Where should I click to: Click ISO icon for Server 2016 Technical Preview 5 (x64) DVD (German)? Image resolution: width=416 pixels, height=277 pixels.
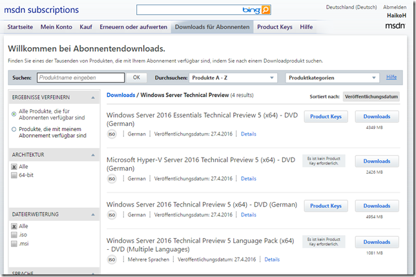pyautogui.click(x=112, y=215)
